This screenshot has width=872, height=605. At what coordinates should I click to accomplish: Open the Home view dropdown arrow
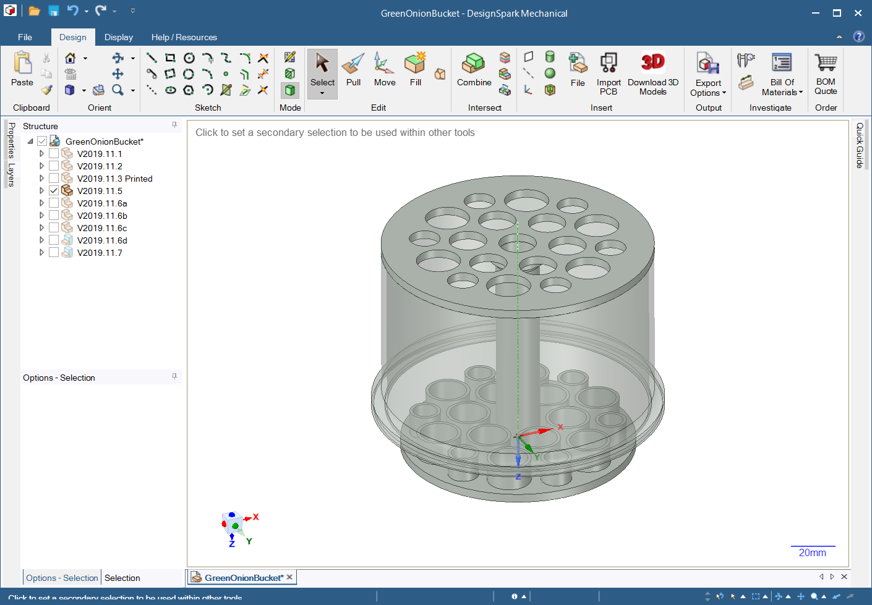[85, 58]
